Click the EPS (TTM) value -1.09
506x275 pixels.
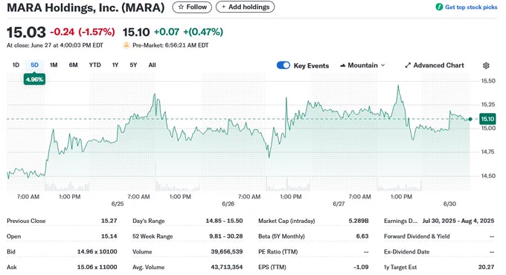361,268
